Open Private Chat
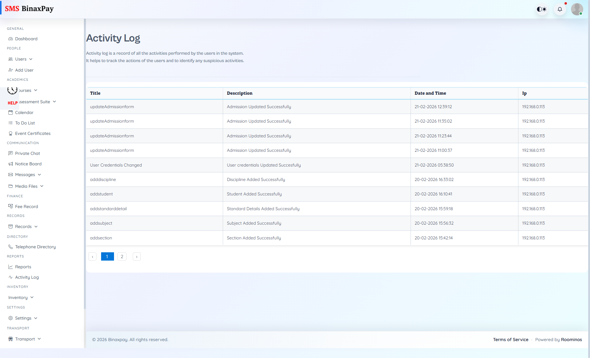Image resolution: width=590 pixels, height=358 pixels. [x=28, y=153]
